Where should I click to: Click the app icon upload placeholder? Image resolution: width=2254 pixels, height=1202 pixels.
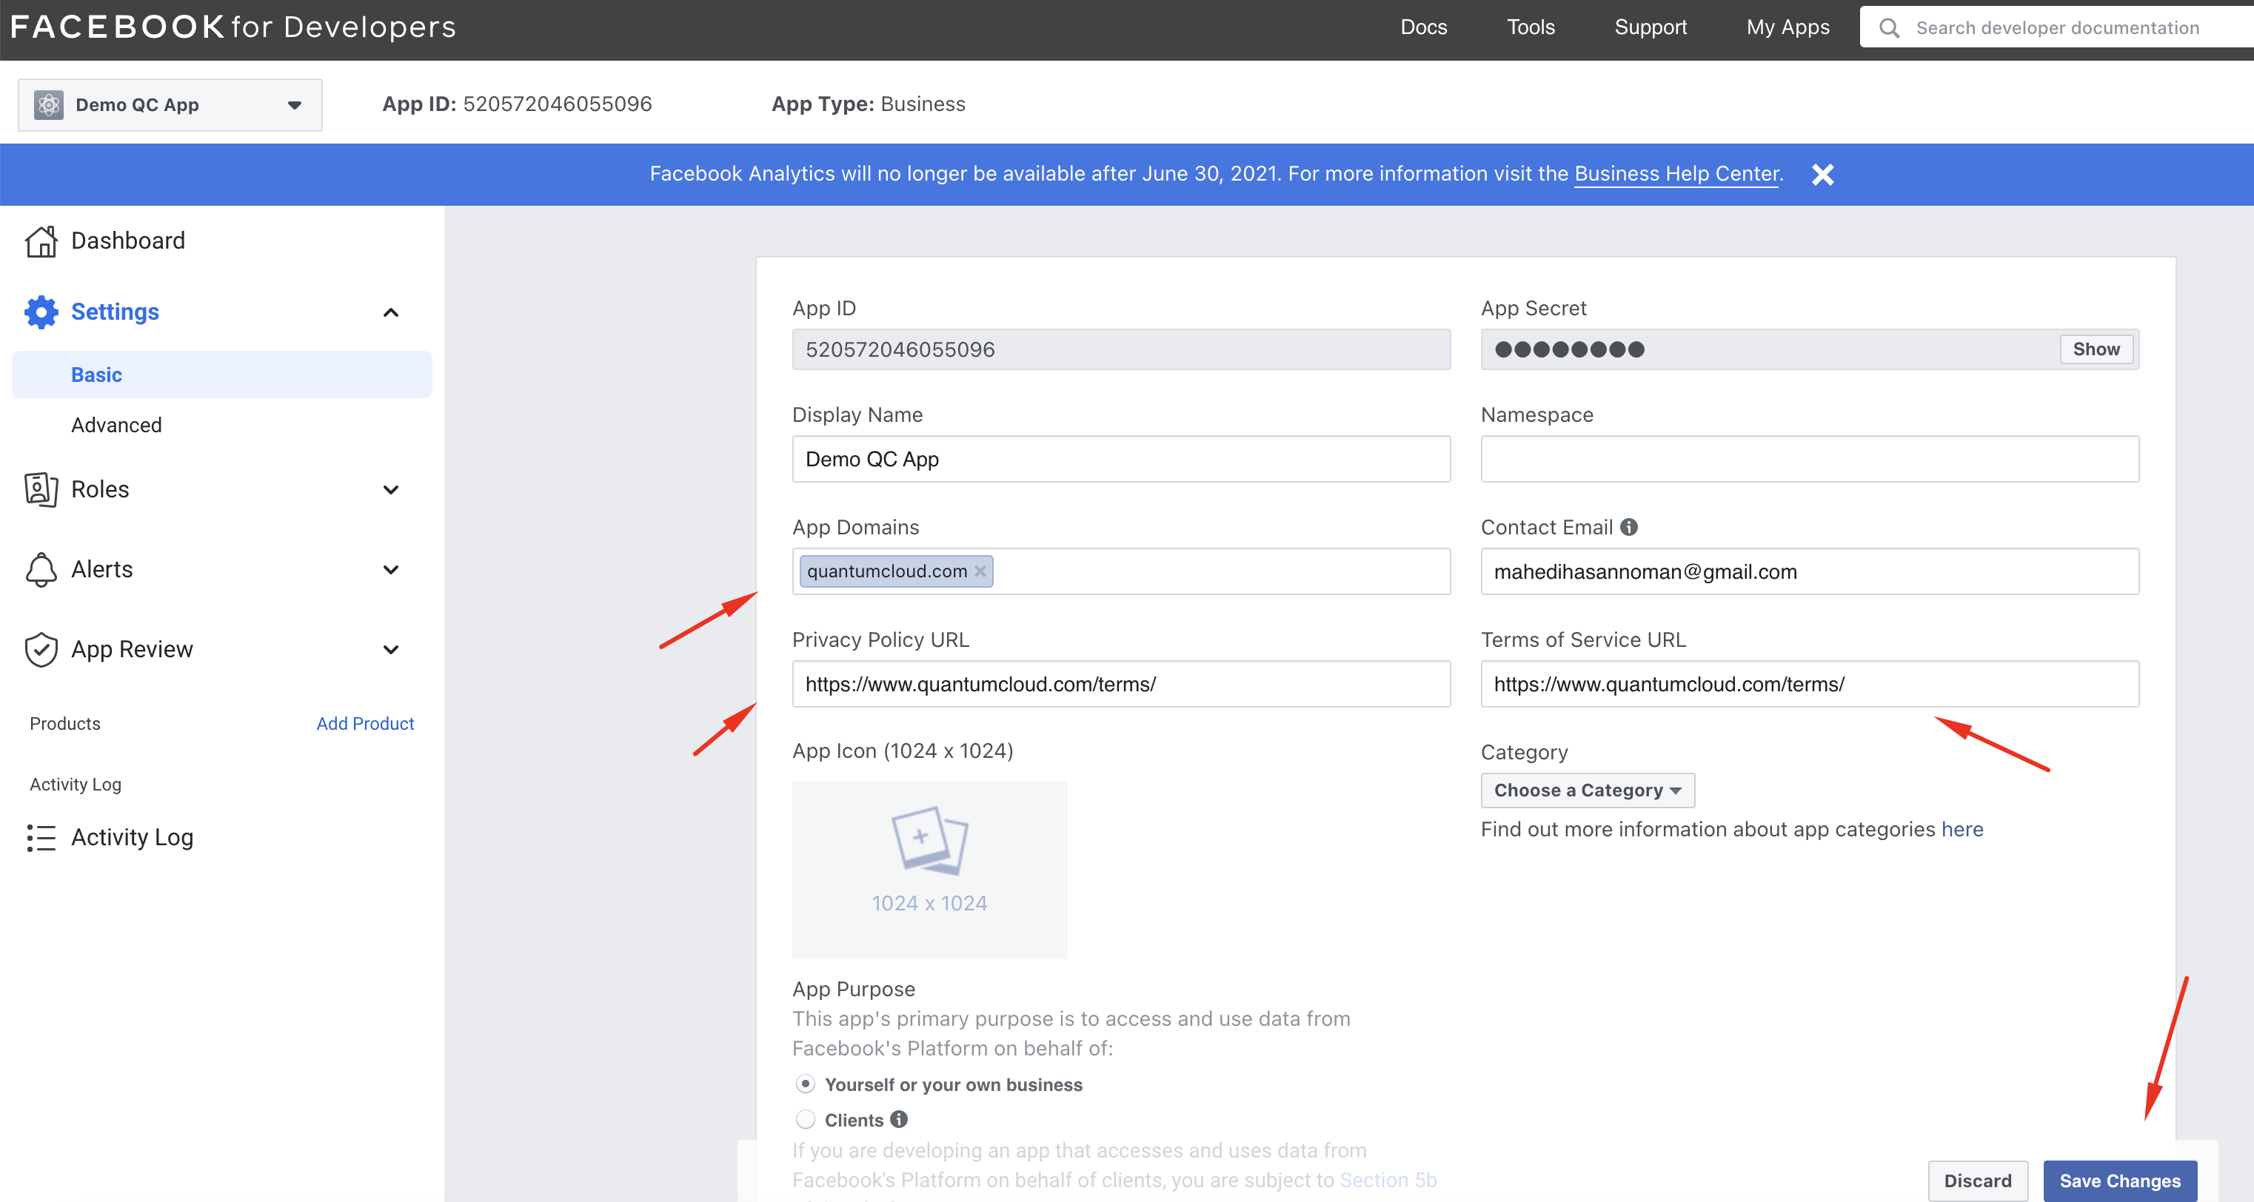pyautogui.click(x=929, y=870)
